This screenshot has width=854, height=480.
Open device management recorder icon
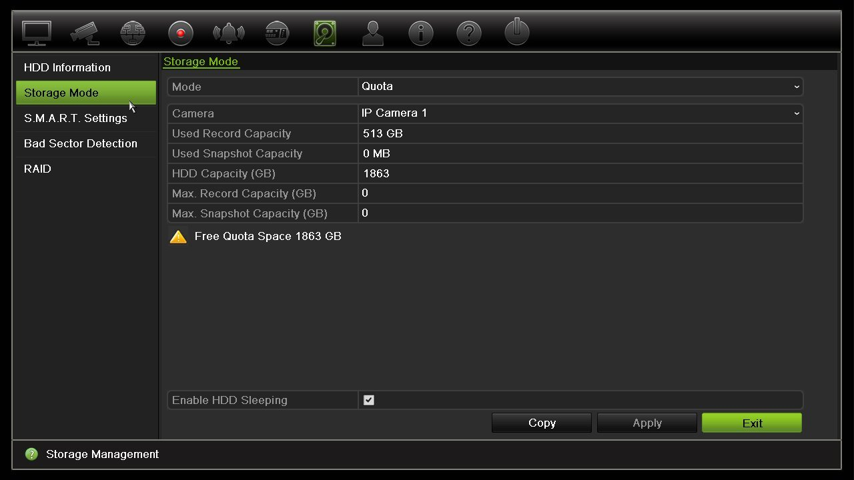[277, 33]
